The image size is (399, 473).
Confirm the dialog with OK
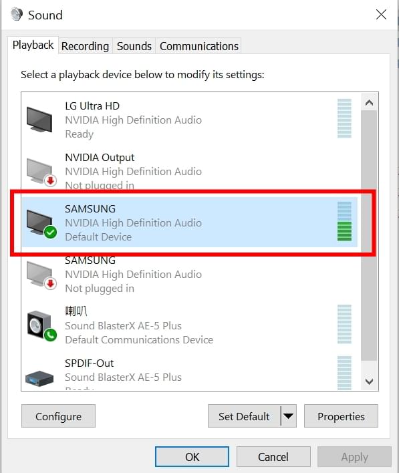coord(192,457)
